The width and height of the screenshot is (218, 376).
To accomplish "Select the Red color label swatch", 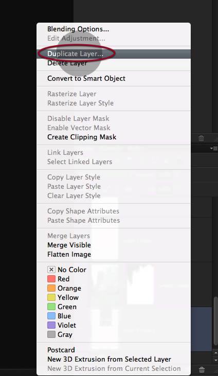I will click(51, 279).
